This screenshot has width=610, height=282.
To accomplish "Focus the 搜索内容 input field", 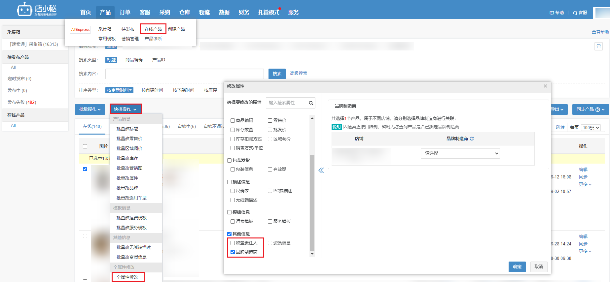I will [x=184, y=74].
